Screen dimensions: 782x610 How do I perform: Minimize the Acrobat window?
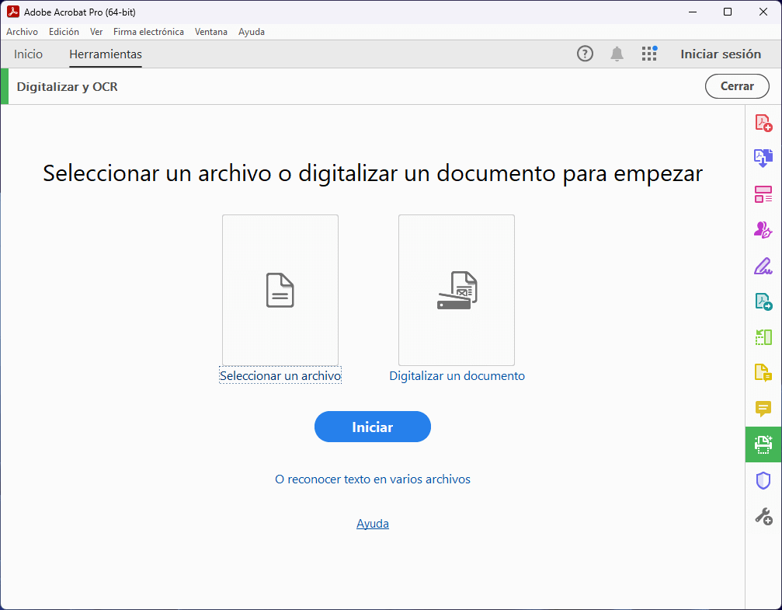point(693,12)
